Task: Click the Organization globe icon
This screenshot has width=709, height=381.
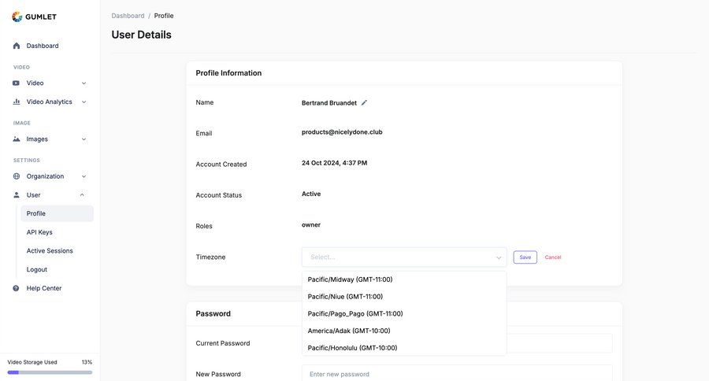Action: tap(17, 176)
